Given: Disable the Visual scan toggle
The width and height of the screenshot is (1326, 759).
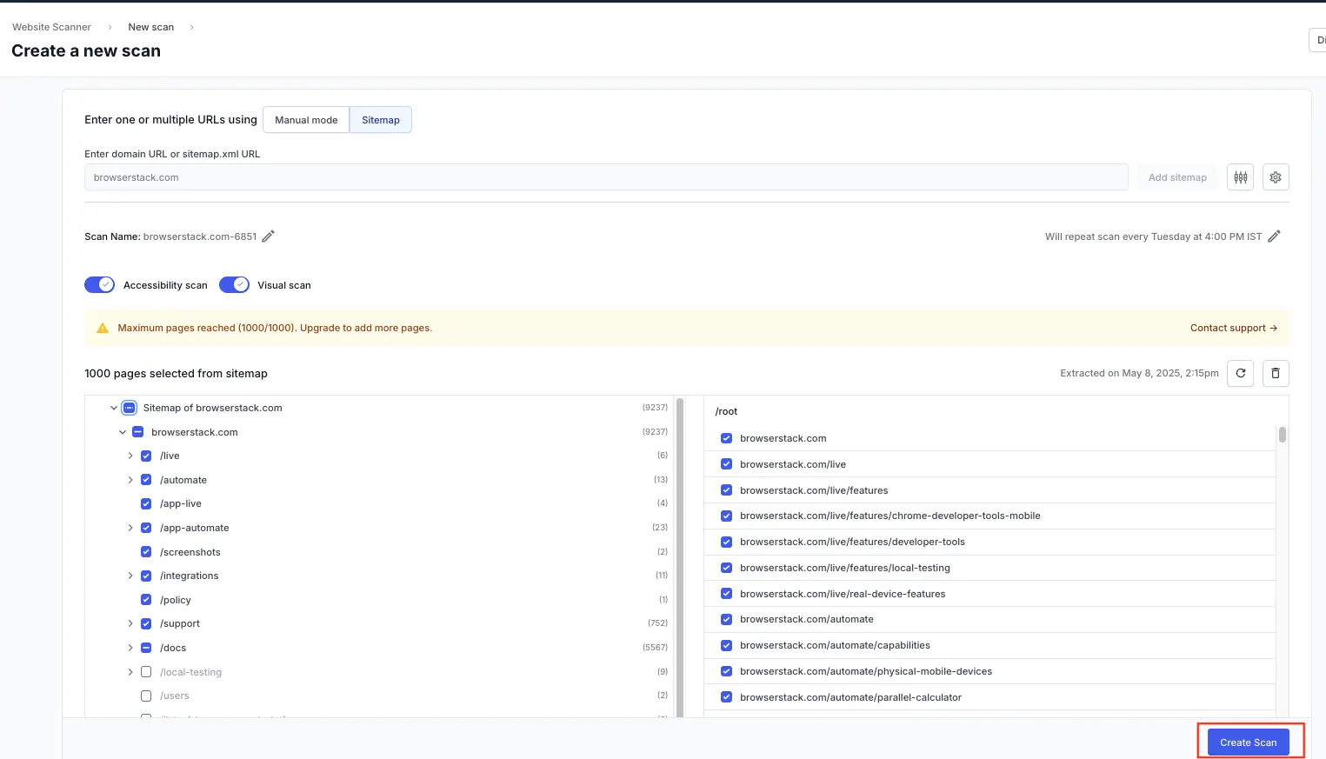Looking at the screenshot, I should click(234, 285).
